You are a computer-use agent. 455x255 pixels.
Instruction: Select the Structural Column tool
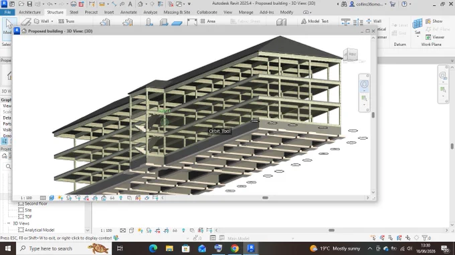[149, 22]
